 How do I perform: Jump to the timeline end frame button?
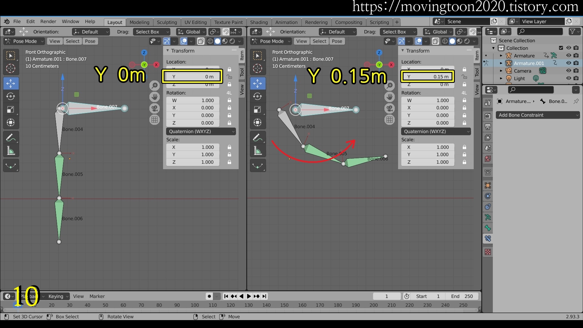pos(264,296)
